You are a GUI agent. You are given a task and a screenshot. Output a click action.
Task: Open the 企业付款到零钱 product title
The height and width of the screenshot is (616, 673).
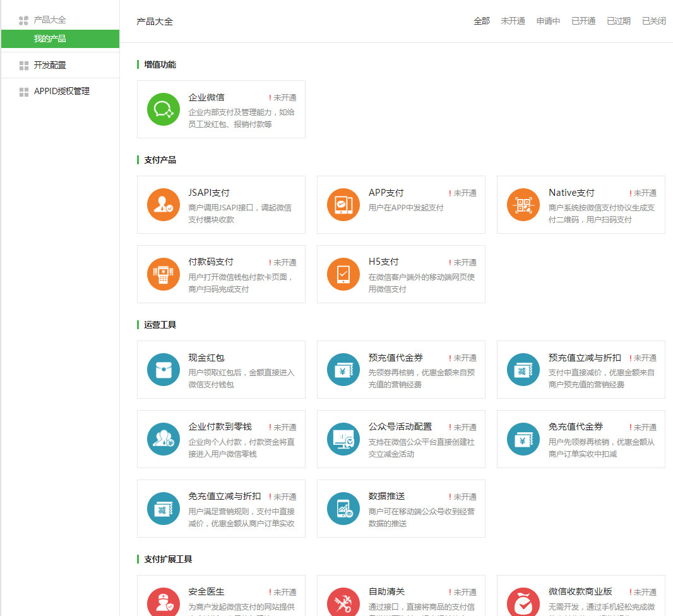coord(220,427)
